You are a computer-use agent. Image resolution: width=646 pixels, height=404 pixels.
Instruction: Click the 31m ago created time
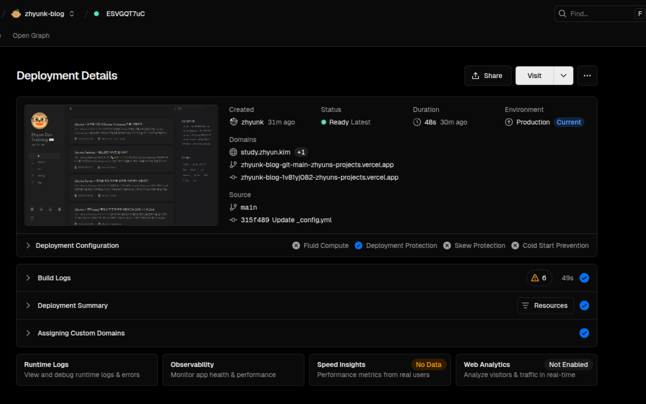pos(281,122)
